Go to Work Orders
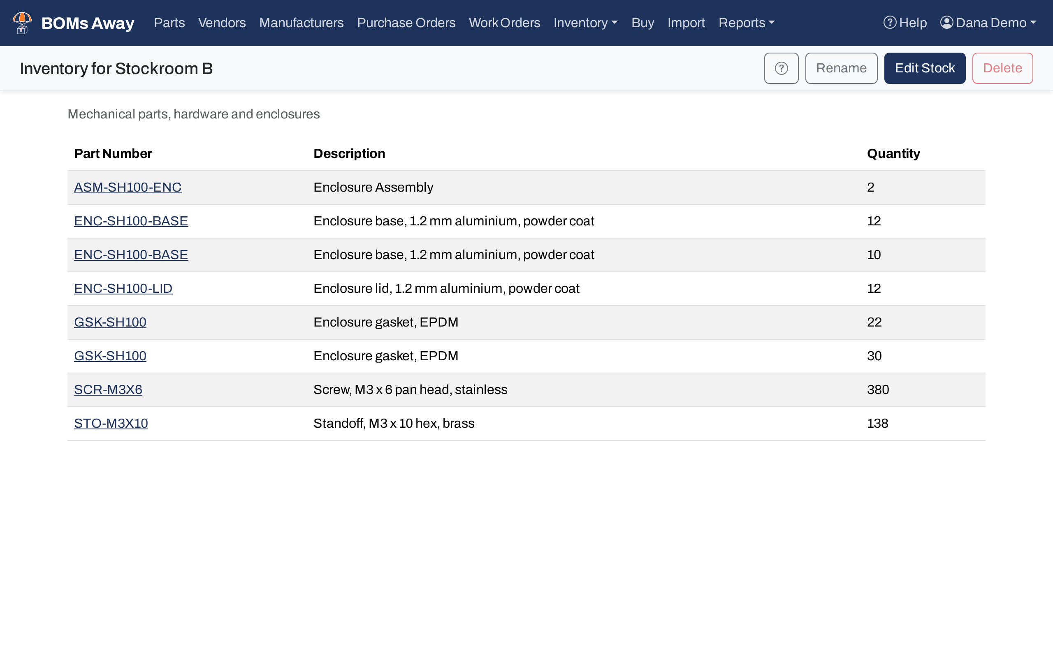This screenshot has height=658, width=1053. click(x=504, y=23)
